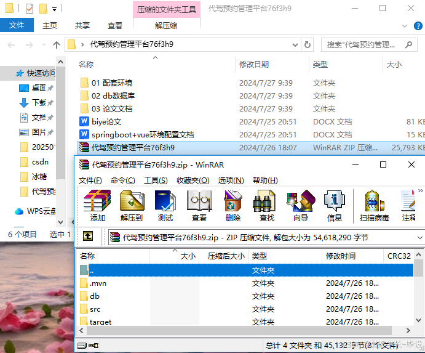
Task: Click the Explorer up-directory arrow
Action: coord(57,45)
